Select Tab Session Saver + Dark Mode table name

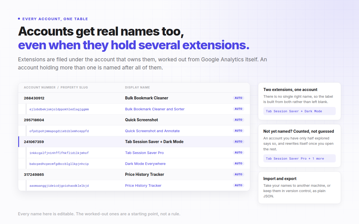click(x=154, y=142)
